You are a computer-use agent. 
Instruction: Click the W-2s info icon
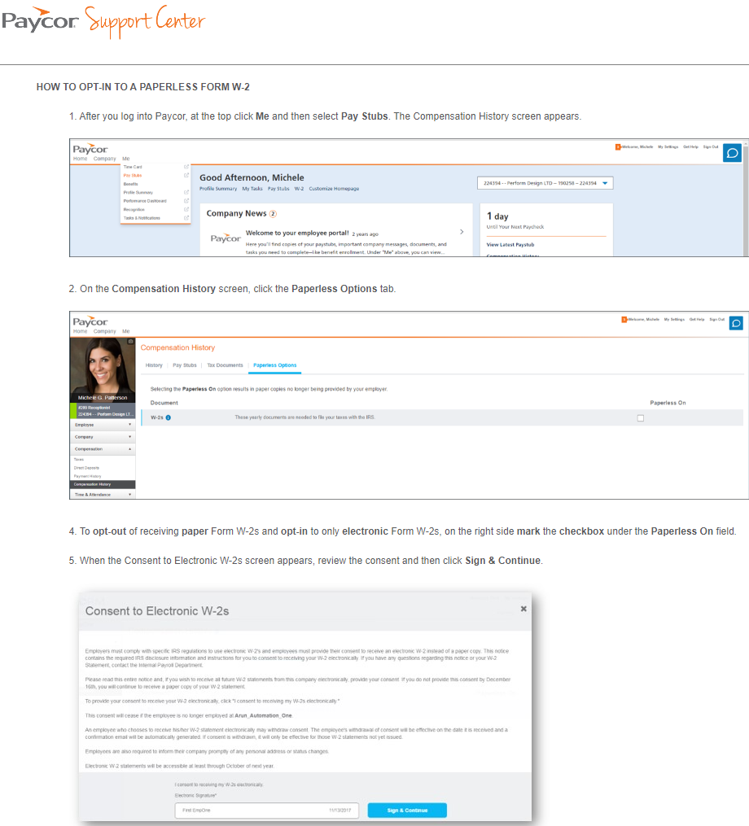coord(168,417)
